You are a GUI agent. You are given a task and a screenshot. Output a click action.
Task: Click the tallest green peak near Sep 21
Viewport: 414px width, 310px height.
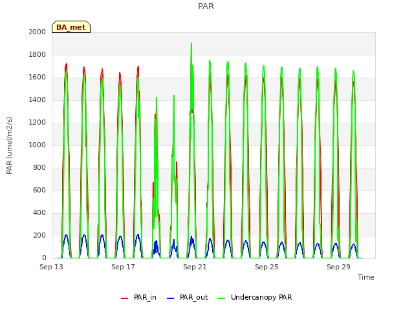(191, 44)
